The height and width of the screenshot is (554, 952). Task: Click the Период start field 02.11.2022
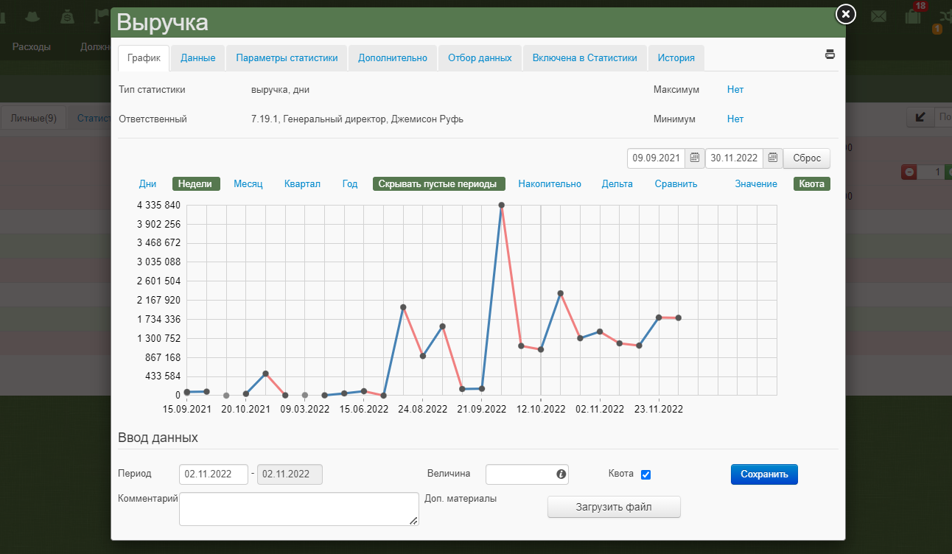pyautogui.click(x=214, y=474)
